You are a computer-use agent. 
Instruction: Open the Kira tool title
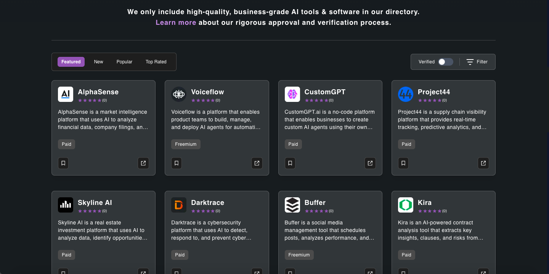pos(425,203)
